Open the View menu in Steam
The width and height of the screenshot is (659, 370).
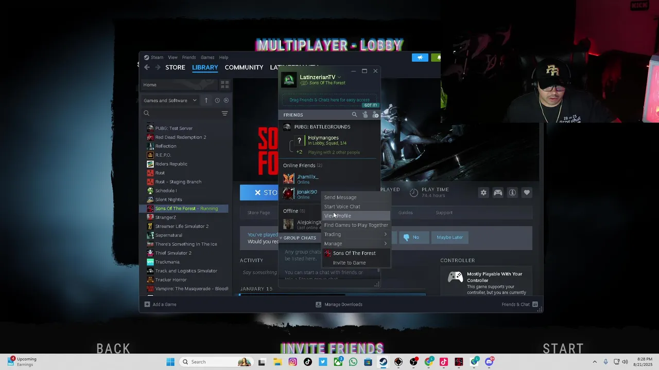pyautogui.click(x=172, y=58)
